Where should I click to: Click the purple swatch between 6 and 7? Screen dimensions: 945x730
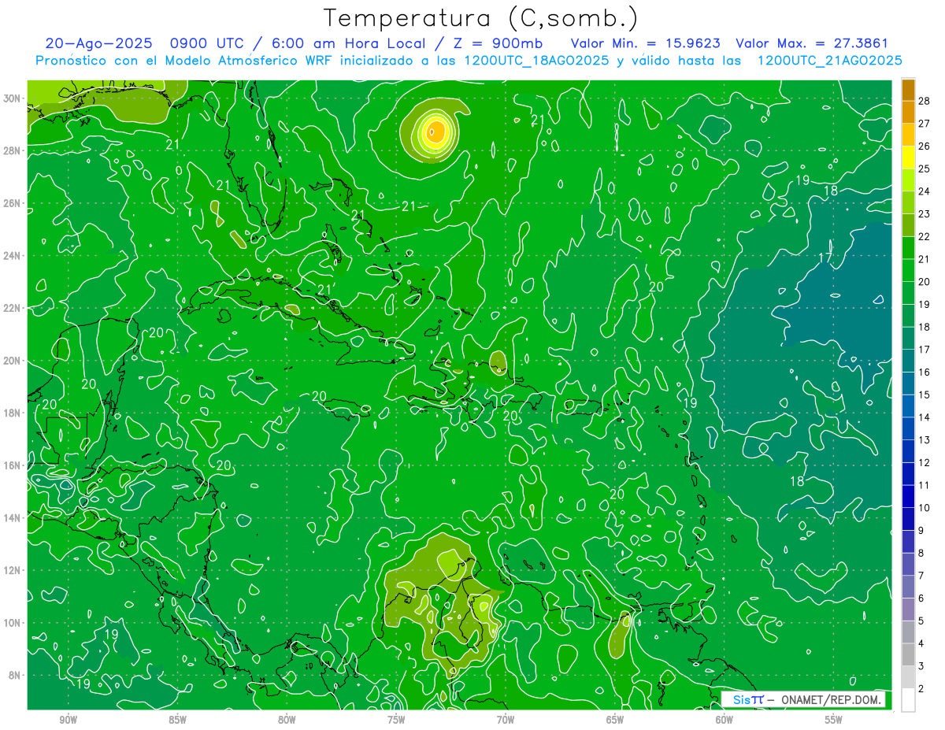[x=908, y=587]
